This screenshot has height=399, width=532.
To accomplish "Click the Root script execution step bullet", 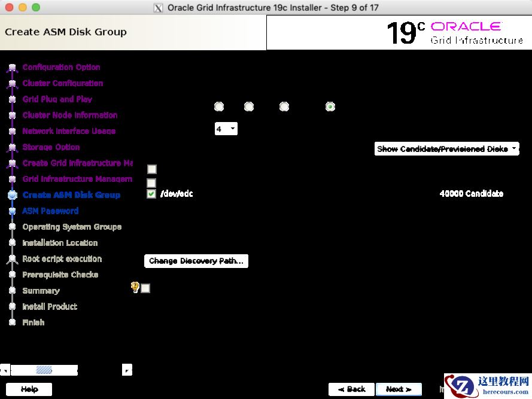I will pyautogui.click(x=12, y=259).
